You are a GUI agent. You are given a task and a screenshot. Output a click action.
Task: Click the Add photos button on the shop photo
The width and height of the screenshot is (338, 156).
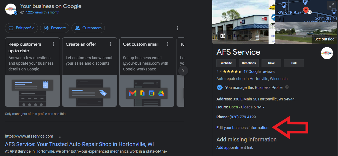(x=234, y=35)
